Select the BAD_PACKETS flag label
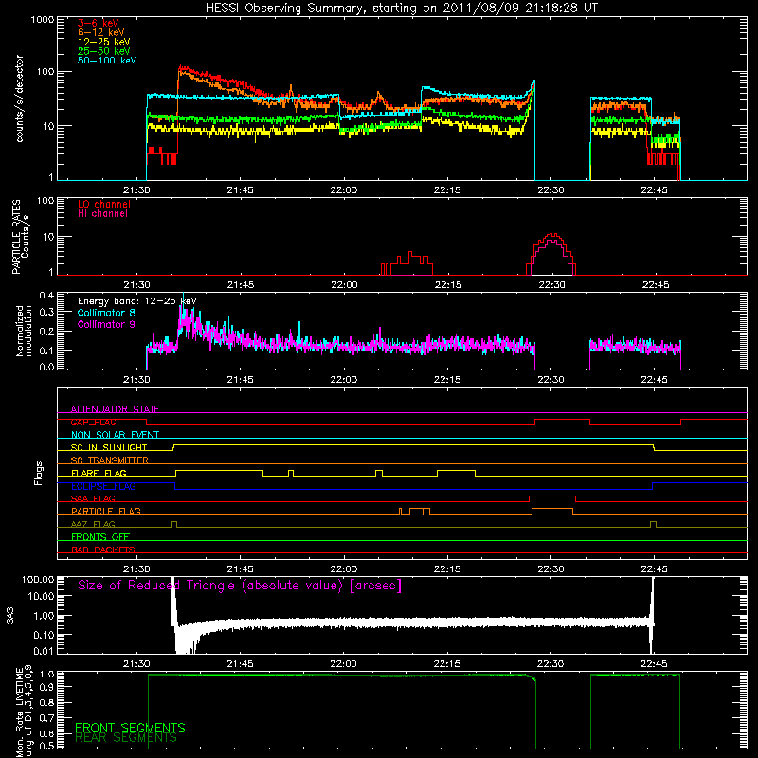This screenshot has height=758, width=758. tap(103, 550)
